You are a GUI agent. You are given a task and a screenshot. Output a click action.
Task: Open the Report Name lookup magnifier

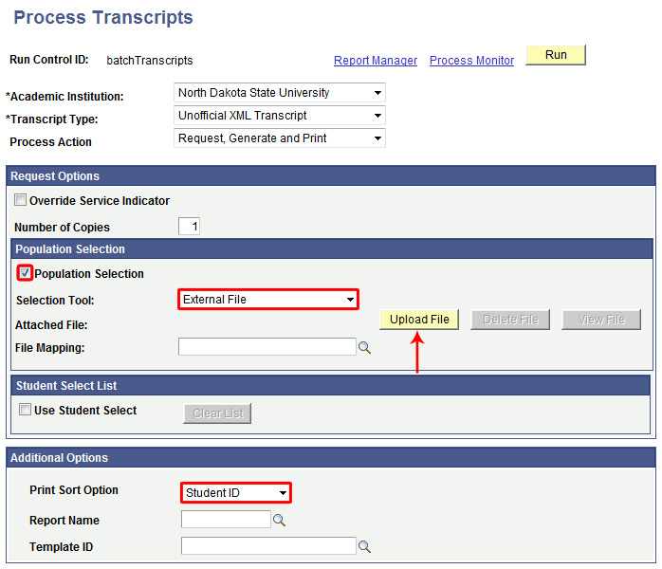coord(279,521)
